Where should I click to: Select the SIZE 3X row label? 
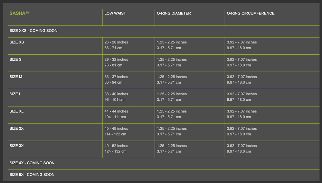[17, 146]
